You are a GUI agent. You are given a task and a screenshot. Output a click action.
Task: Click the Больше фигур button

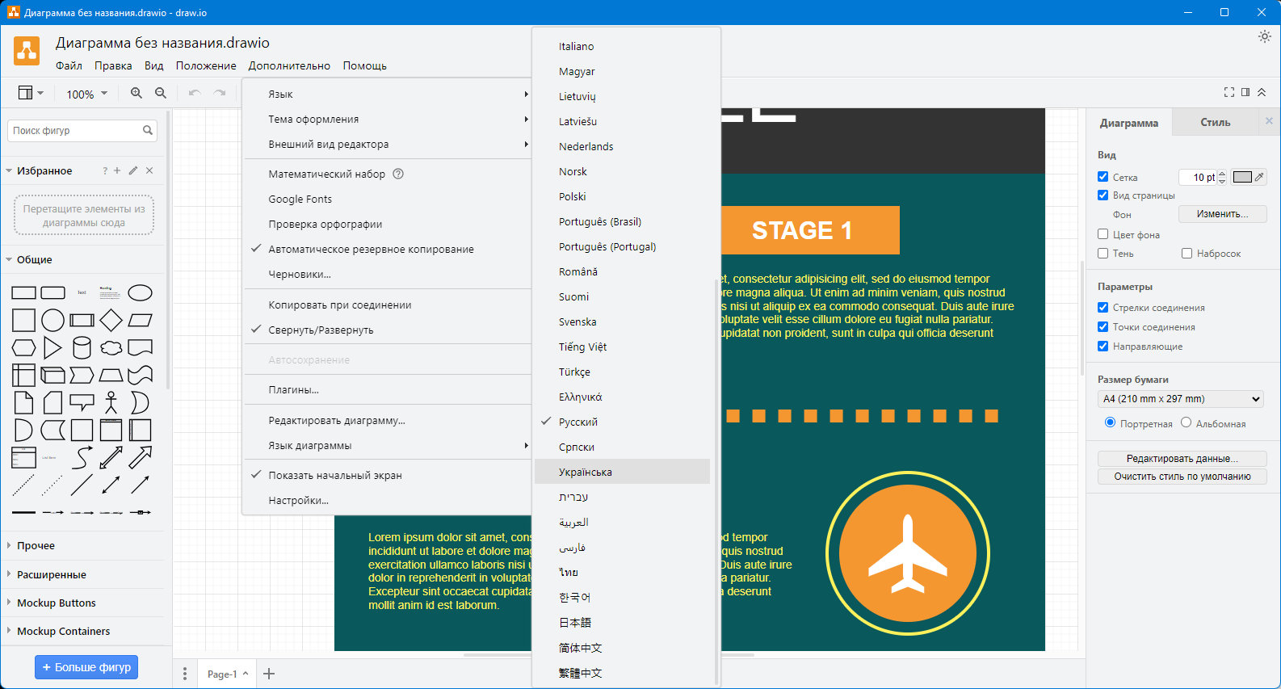pos(86,667)
